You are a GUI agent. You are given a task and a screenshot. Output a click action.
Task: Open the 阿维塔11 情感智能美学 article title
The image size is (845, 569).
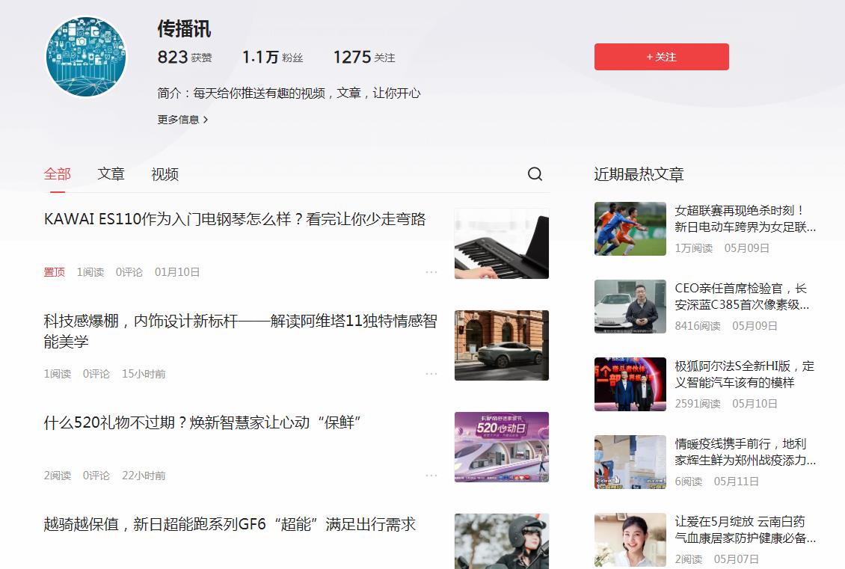click(x=240, y=330)
